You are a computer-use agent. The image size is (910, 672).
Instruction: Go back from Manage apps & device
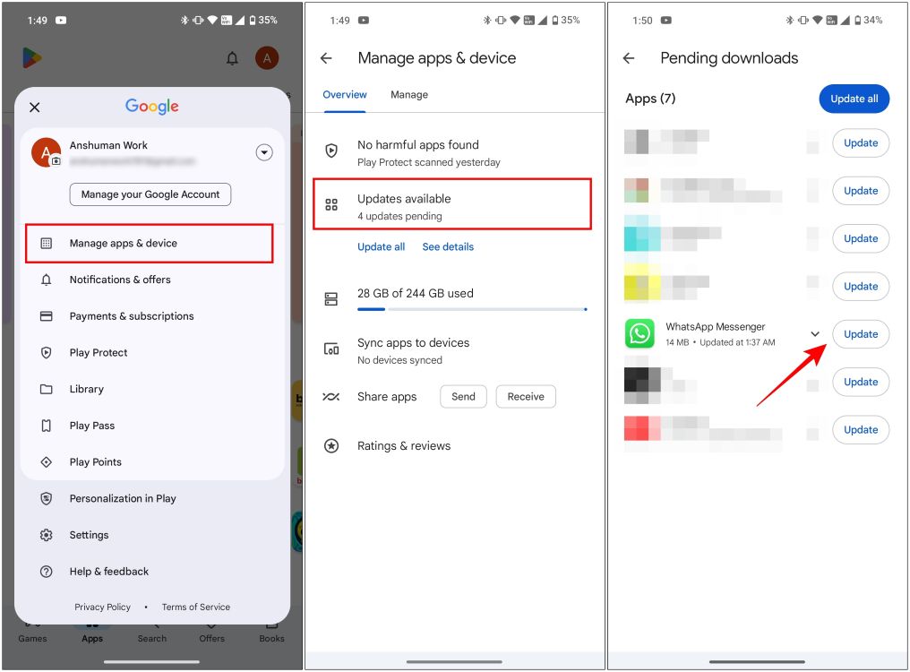point(326,58)
